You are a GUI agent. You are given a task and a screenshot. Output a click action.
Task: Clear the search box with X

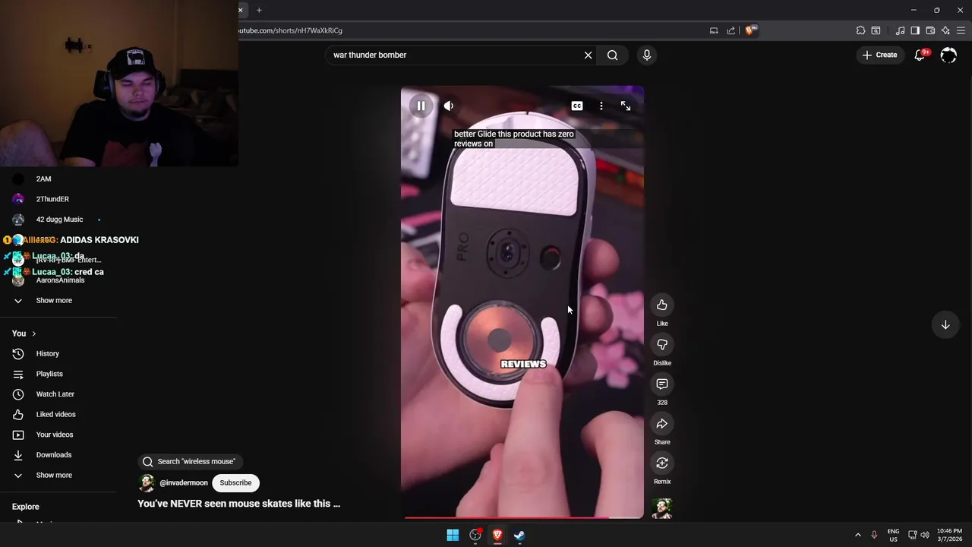(x=588, y=55)
